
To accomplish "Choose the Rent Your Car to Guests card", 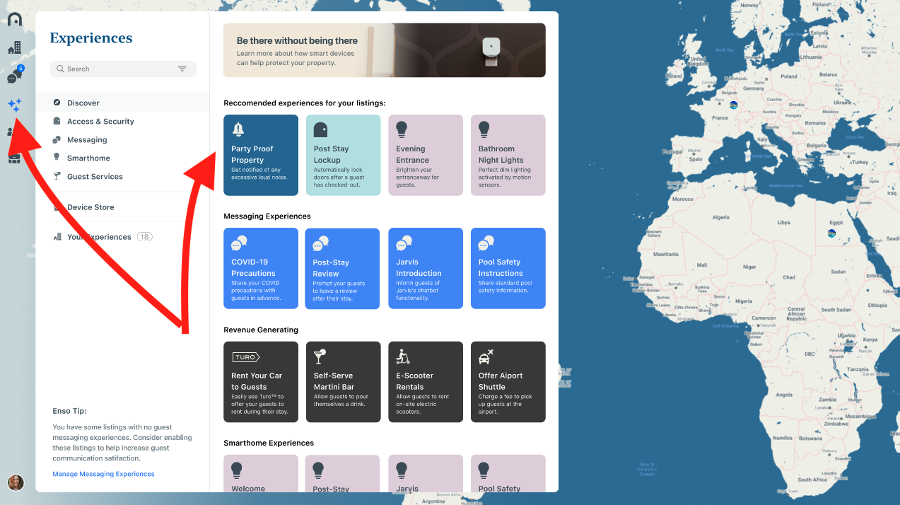I will coord(261,382).
